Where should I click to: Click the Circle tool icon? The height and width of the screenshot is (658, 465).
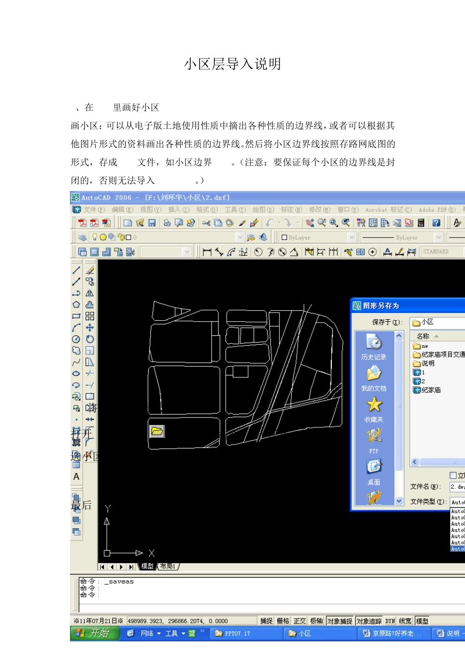click(x=76, y=339)
